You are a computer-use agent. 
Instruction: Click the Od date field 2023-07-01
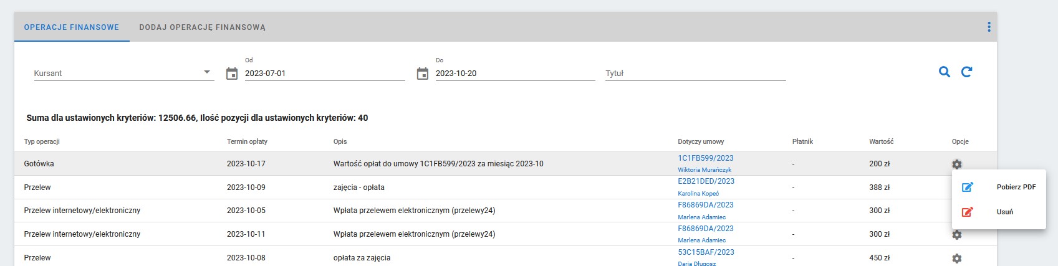pos(325,74)
